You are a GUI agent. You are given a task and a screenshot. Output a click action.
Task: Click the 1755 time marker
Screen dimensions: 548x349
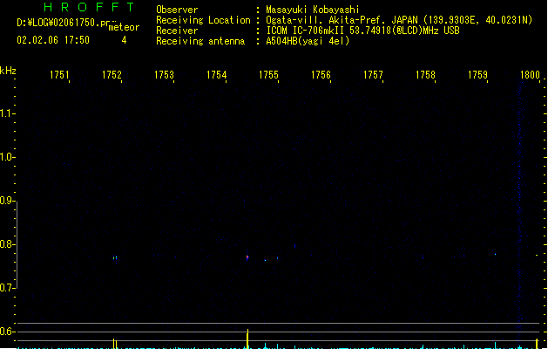tap(268, 75)
